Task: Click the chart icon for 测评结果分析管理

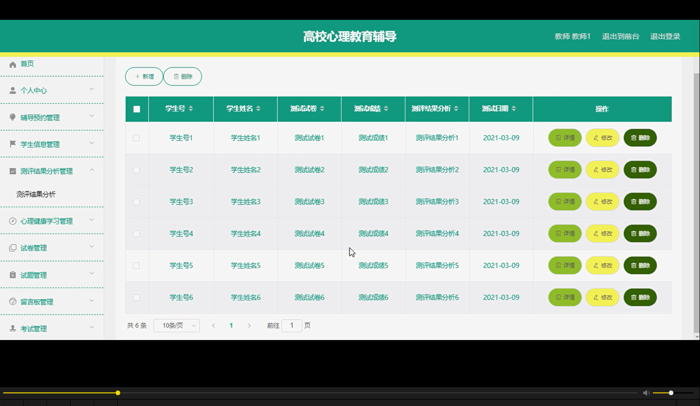Action: 12,171
